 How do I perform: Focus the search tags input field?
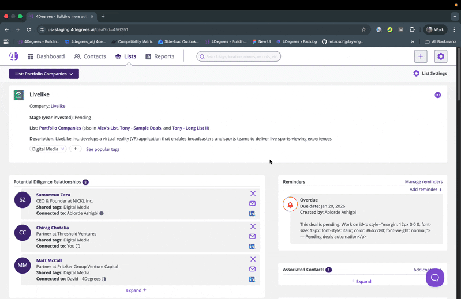point(238,56)
